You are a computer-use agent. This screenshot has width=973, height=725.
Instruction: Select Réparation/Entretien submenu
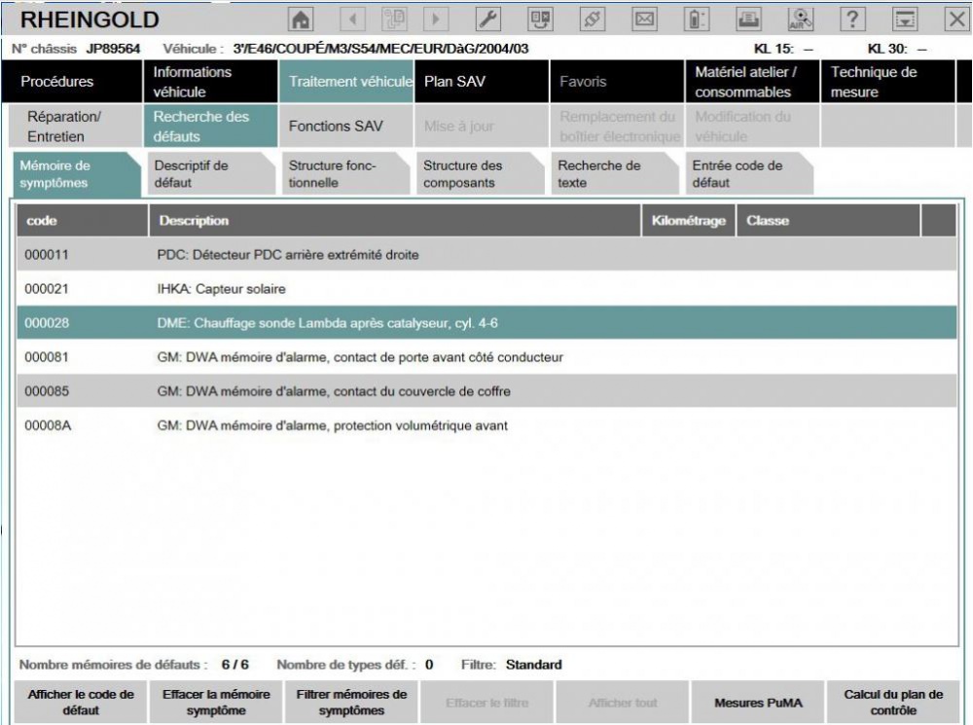pyautogui.click(x=76, y=126)
